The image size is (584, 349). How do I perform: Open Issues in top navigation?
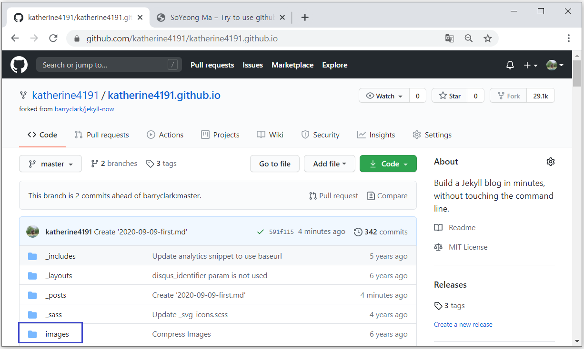coord(252,65)
